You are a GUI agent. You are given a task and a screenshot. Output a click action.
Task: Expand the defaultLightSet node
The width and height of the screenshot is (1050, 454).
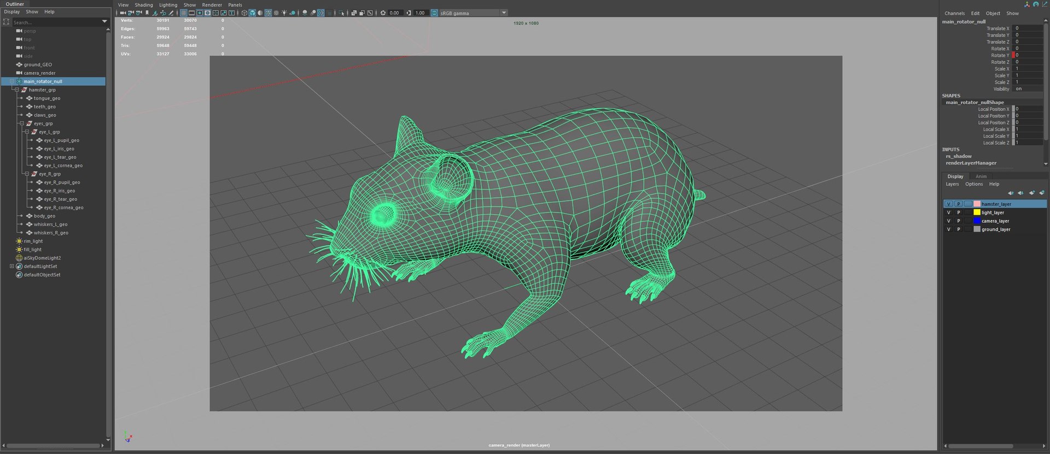coord(11,266)
